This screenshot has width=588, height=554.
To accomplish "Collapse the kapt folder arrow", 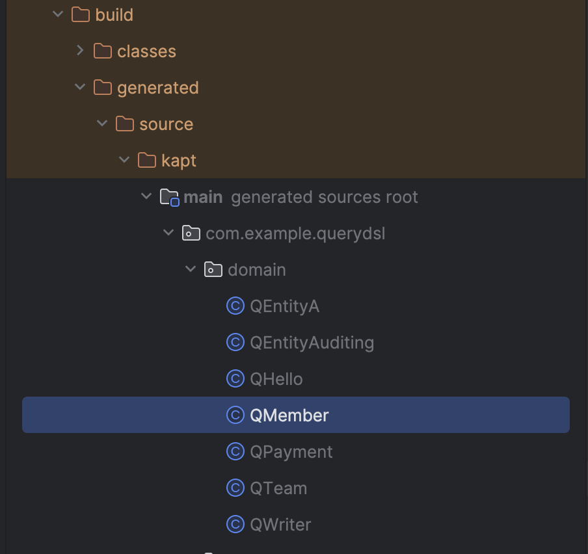I will (x=124, y=160).
